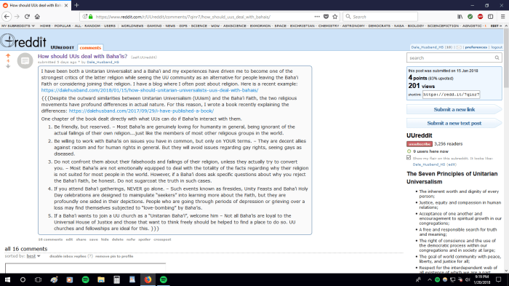
Task: Click share under the post
Action: 81,239
